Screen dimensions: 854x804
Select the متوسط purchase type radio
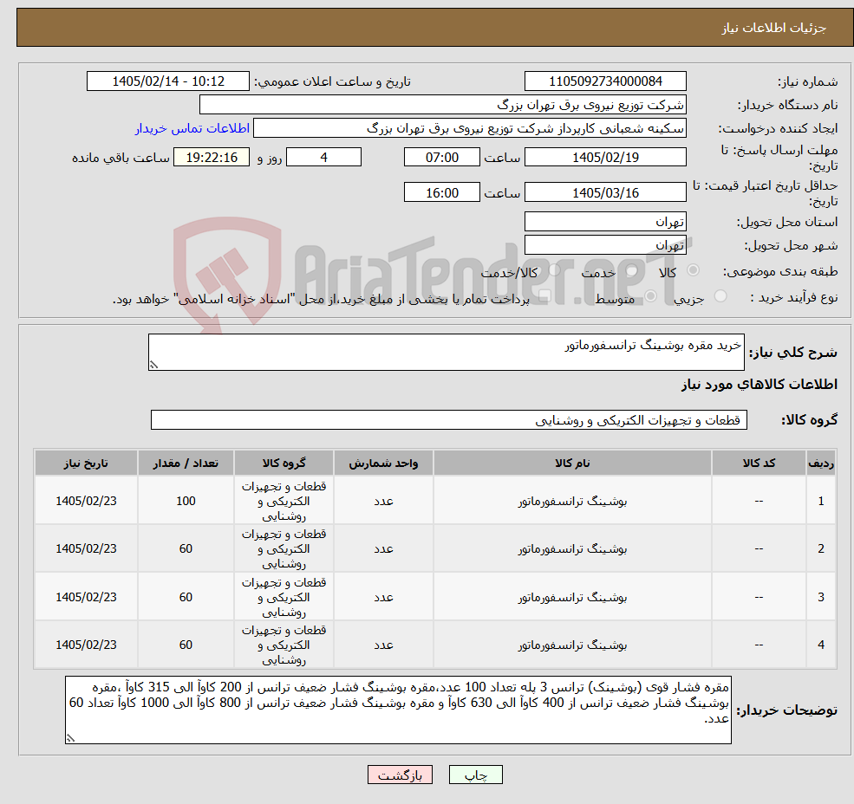(650, 296)
